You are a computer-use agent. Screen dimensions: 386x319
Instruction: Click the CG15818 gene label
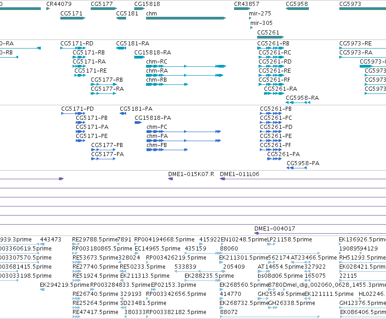[147, 4]
